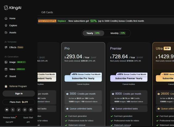Open Image generation section
The image size is (174, 127).
click(x=15, y=62)
